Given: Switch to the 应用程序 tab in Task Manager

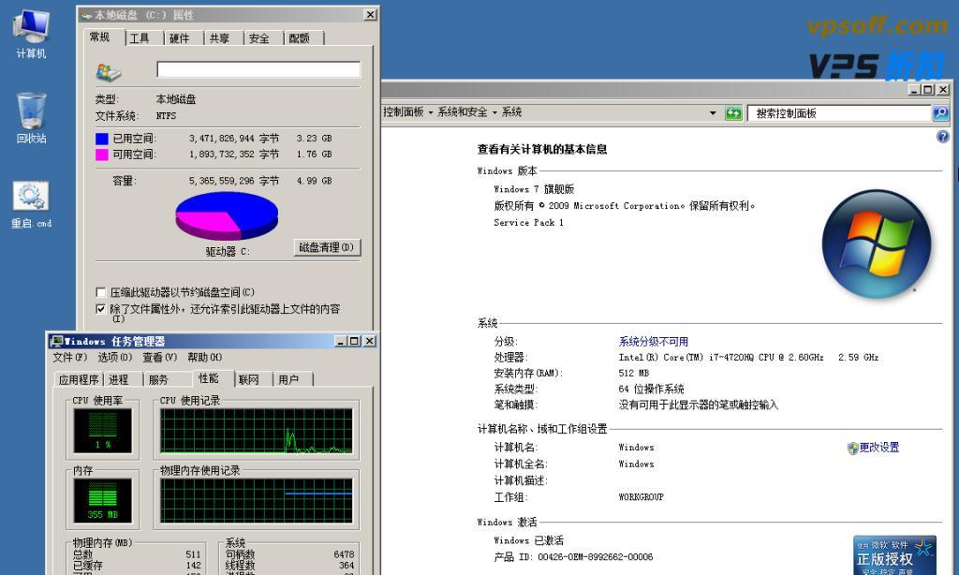Looking at the screenshot, I should click(79, 380).
